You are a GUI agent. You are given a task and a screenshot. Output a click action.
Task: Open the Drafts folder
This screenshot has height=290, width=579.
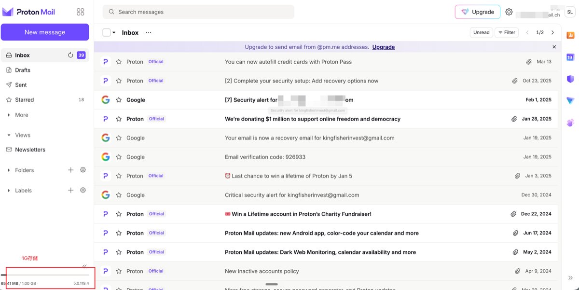[x=45, y=70]
